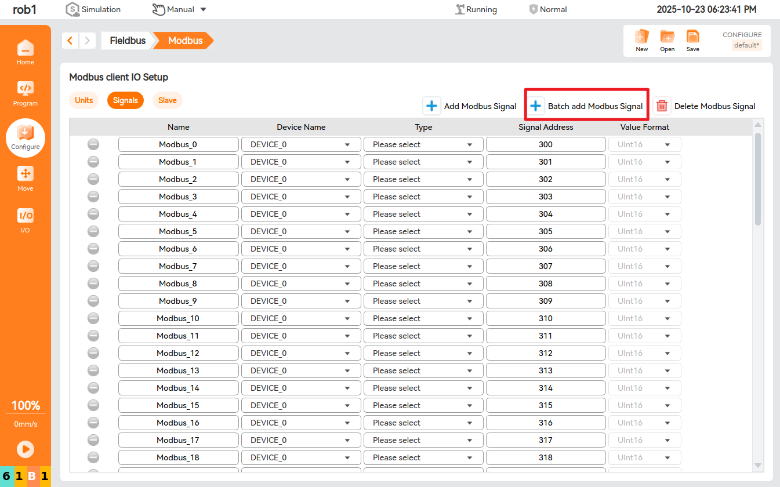Click the New configuration icon
This screenshot has width=780, height=487.
pyautogui.click(x=641, y=40)
